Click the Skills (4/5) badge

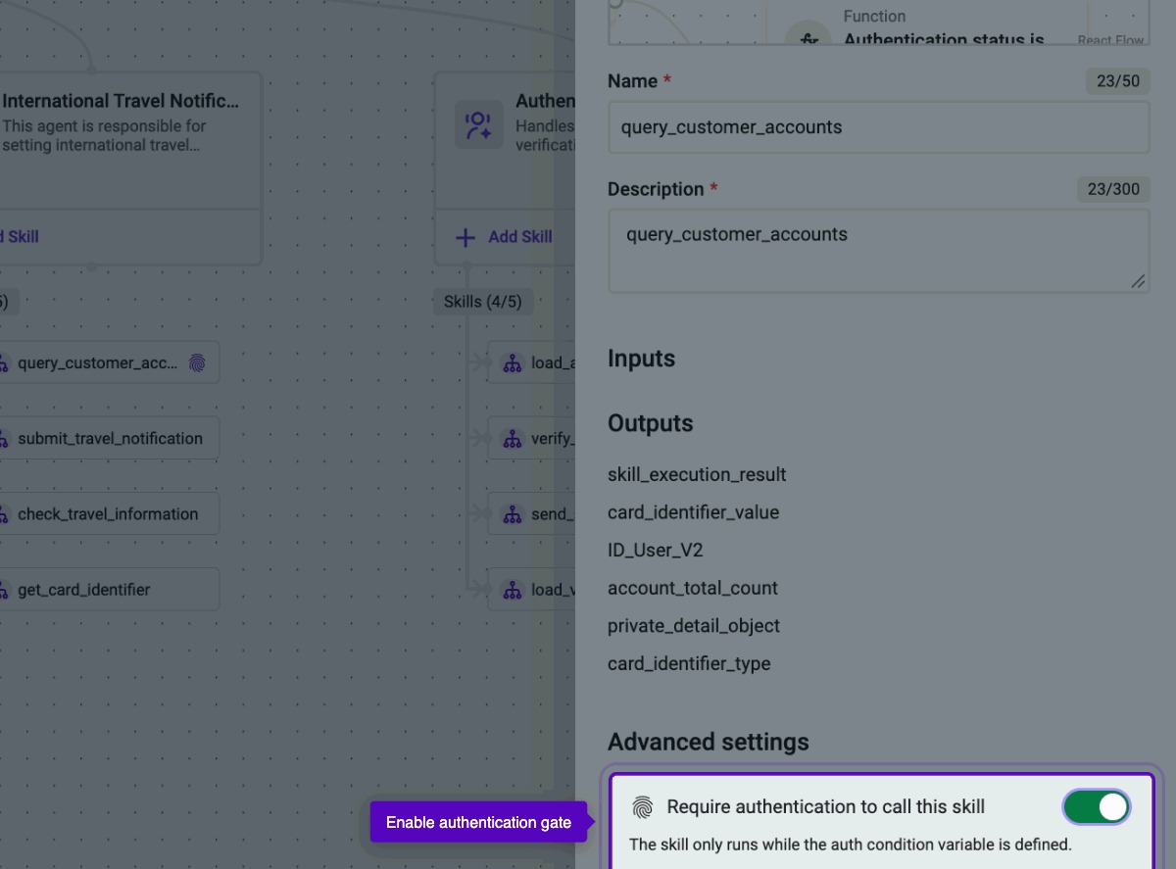coord(483,302)
